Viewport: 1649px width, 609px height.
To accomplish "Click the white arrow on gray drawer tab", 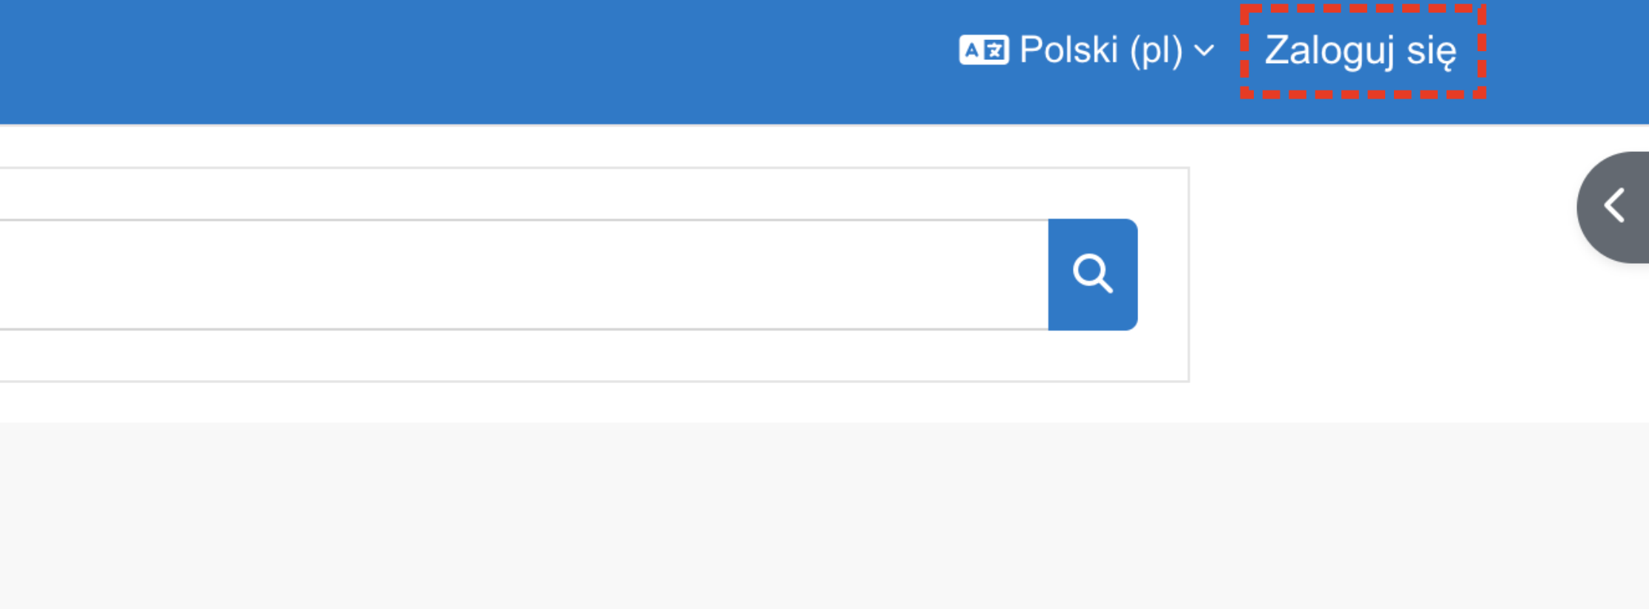I will tap(1615, 206).
